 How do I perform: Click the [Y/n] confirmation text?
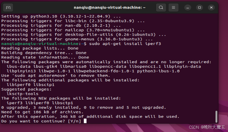click(x=74, y=121)
